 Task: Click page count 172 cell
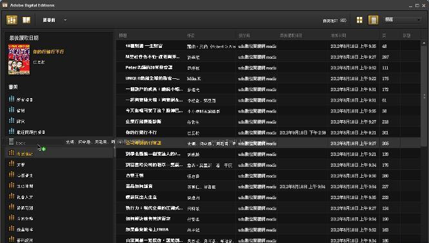point(385,89)
